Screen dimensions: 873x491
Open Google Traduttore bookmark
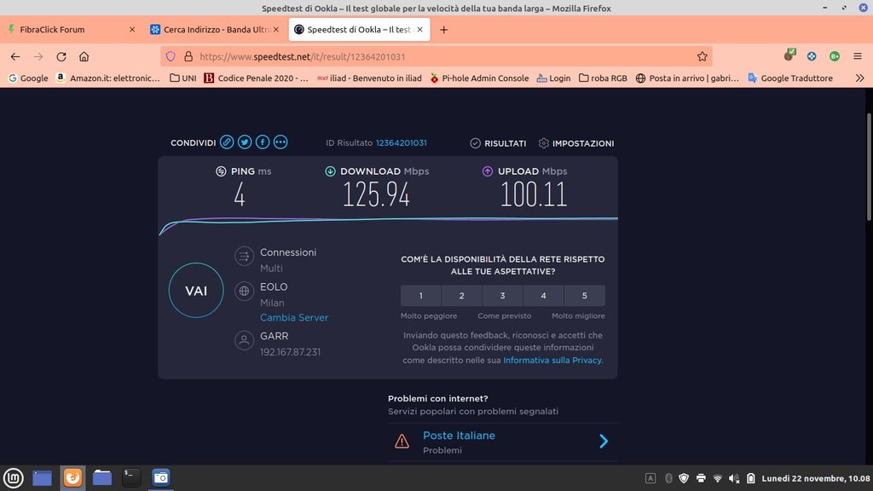[790, 78]
